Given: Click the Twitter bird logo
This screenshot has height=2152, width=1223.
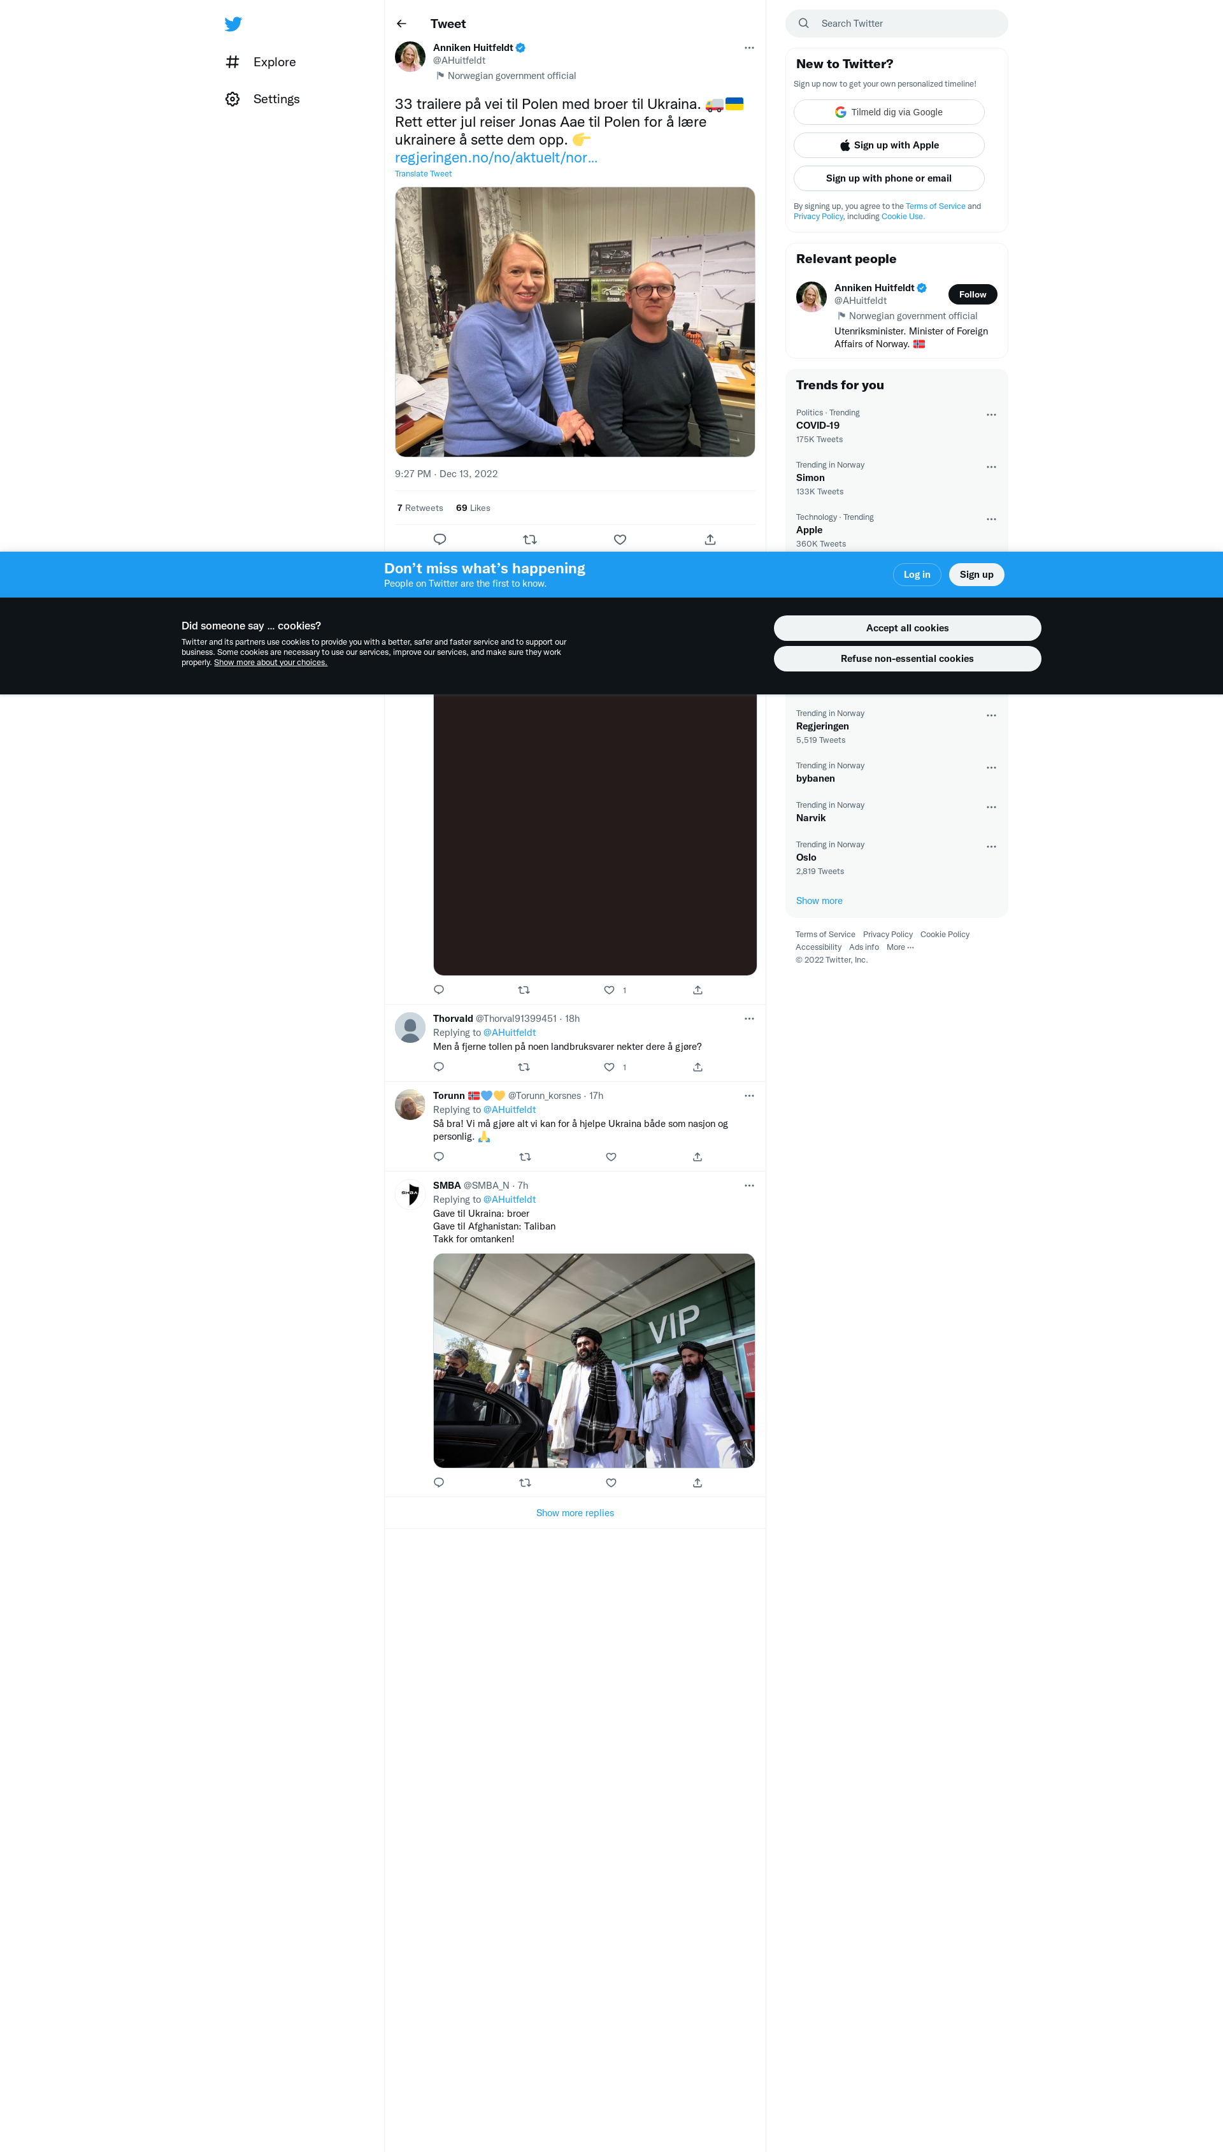Looking at the screenshot, I should tap(234, 24).
